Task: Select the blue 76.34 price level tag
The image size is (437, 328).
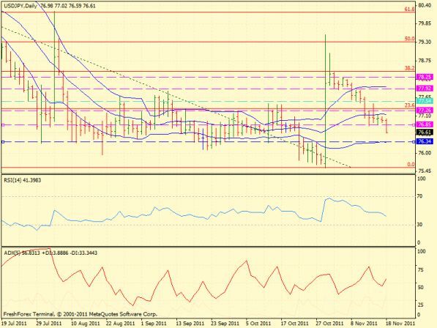Action: pos(425,141)
